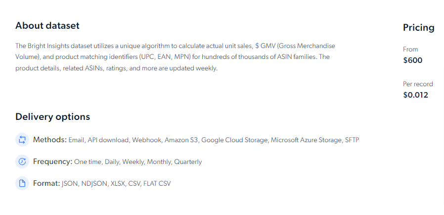Click Amazon S3 delivery method text
The image size is (444, 215).
pos(181,140)
